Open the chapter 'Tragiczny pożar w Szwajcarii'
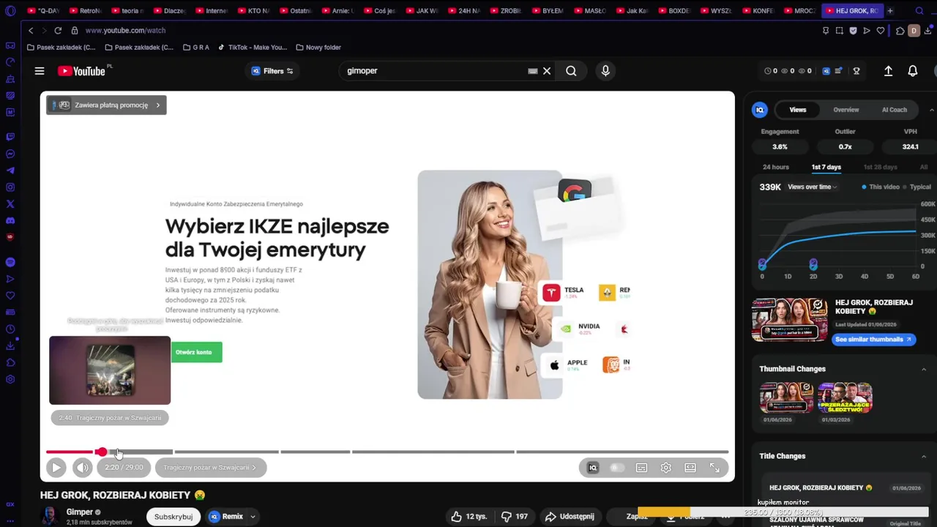 tap(210, 468)
